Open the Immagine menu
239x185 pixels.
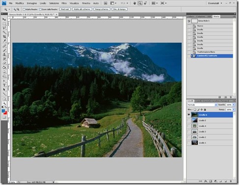(x=32, y=3)
